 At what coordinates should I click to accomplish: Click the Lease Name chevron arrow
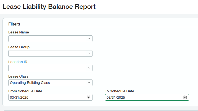(89, 38)
